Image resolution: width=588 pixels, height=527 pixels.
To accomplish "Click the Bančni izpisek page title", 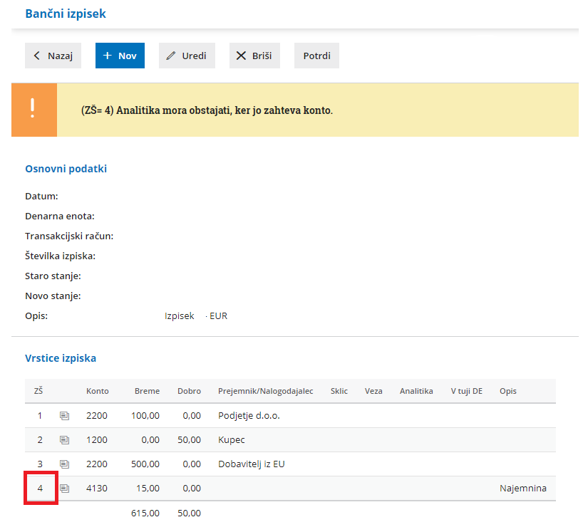I will [66, 14].
